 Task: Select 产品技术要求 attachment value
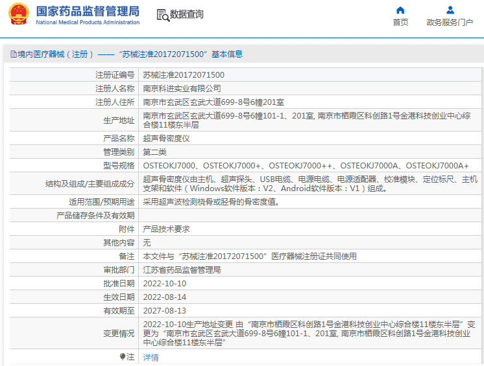166,229
